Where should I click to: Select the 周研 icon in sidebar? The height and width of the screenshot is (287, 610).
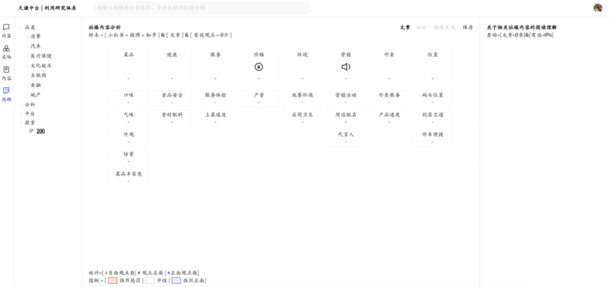(x=6, y=90)
